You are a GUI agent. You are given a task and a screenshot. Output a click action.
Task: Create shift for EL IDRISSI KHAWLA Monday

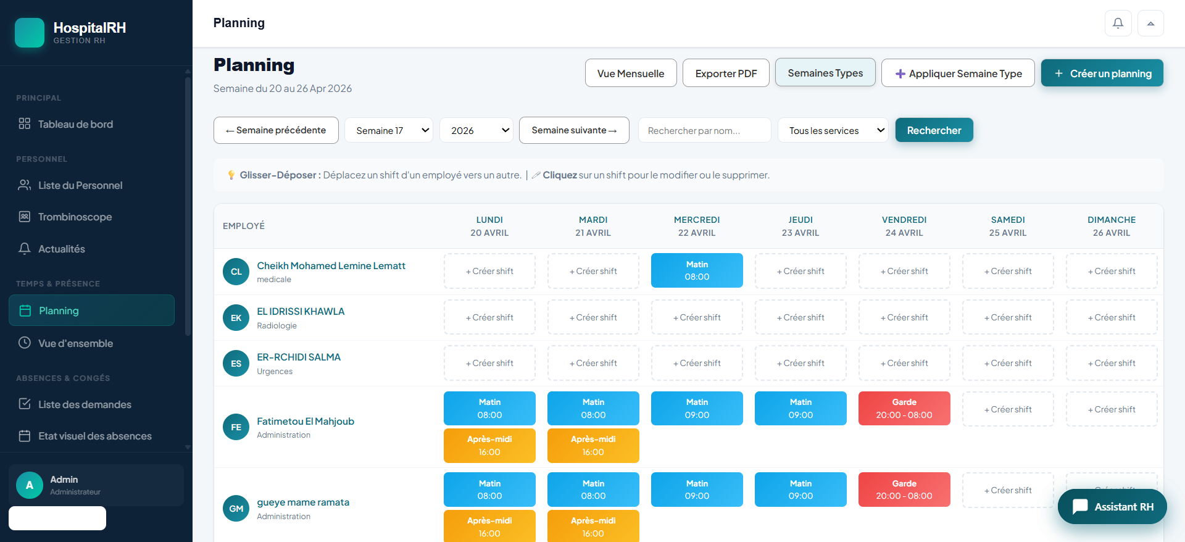click(x=489, y=317)
